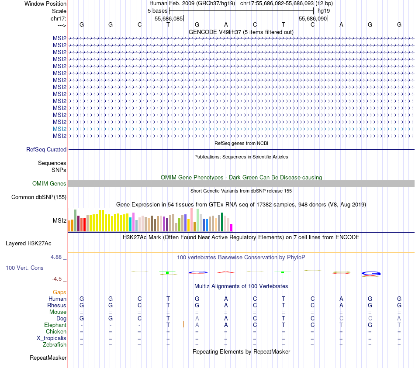
Task: Click the G base in Elephant alignment row
Action: (370, 325)
